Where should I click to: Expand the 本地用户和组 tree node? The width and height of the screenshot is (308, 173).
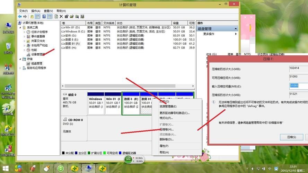pos(25,46)
